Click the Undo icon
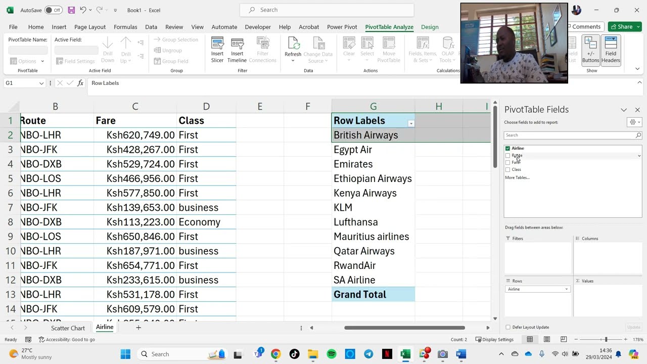This screenshot has width=647, height=364. click(83, 10)
